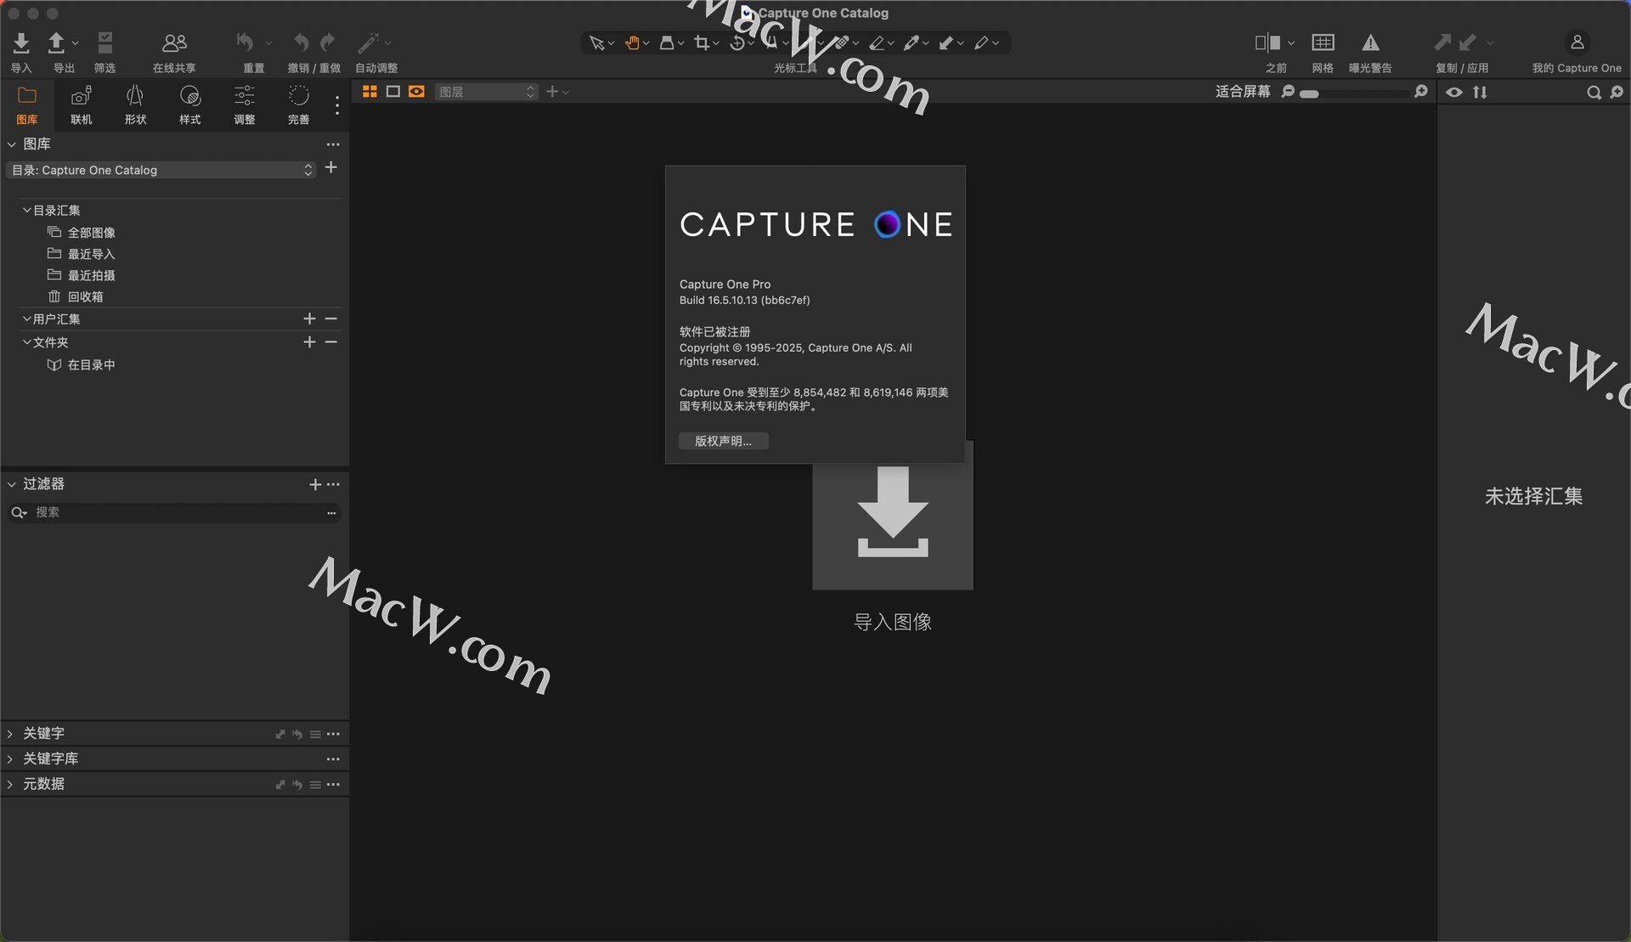Switch viewer to multi-view grid mode

click(x=370, y=92)
